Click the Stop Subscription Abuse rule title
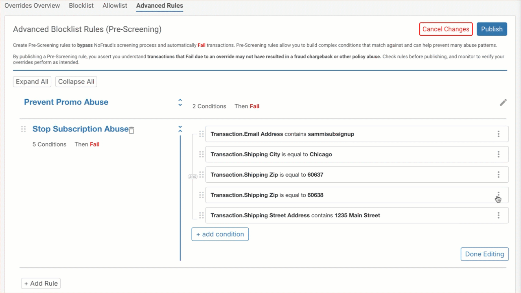Image resolution: width=521 pixels, height=293 pixels. (81, 129)
